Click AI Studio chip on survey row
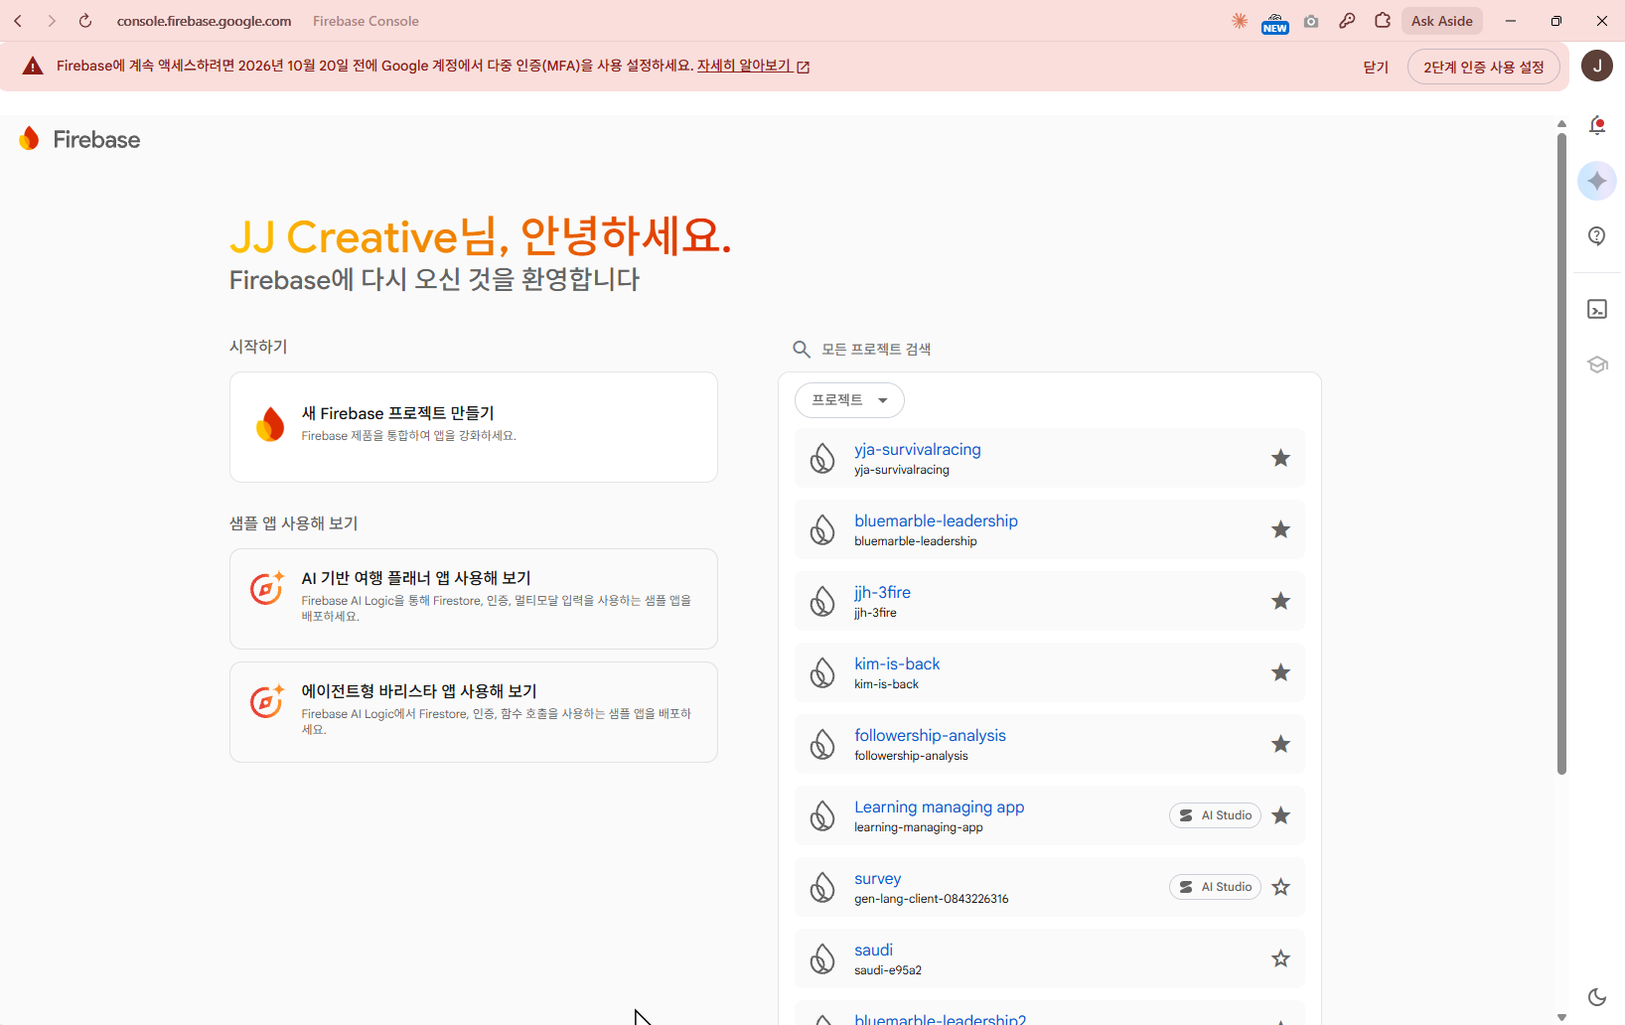1625x1025 pixels. pos(1215,887)
